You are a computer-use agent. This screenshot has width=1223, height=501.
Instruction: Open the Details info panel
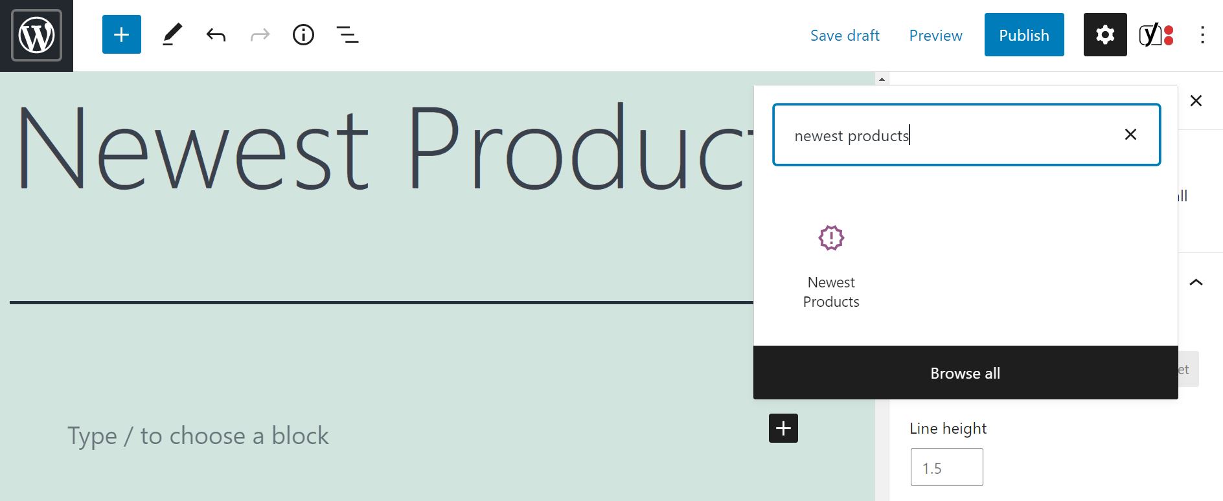tap(303, 34)
